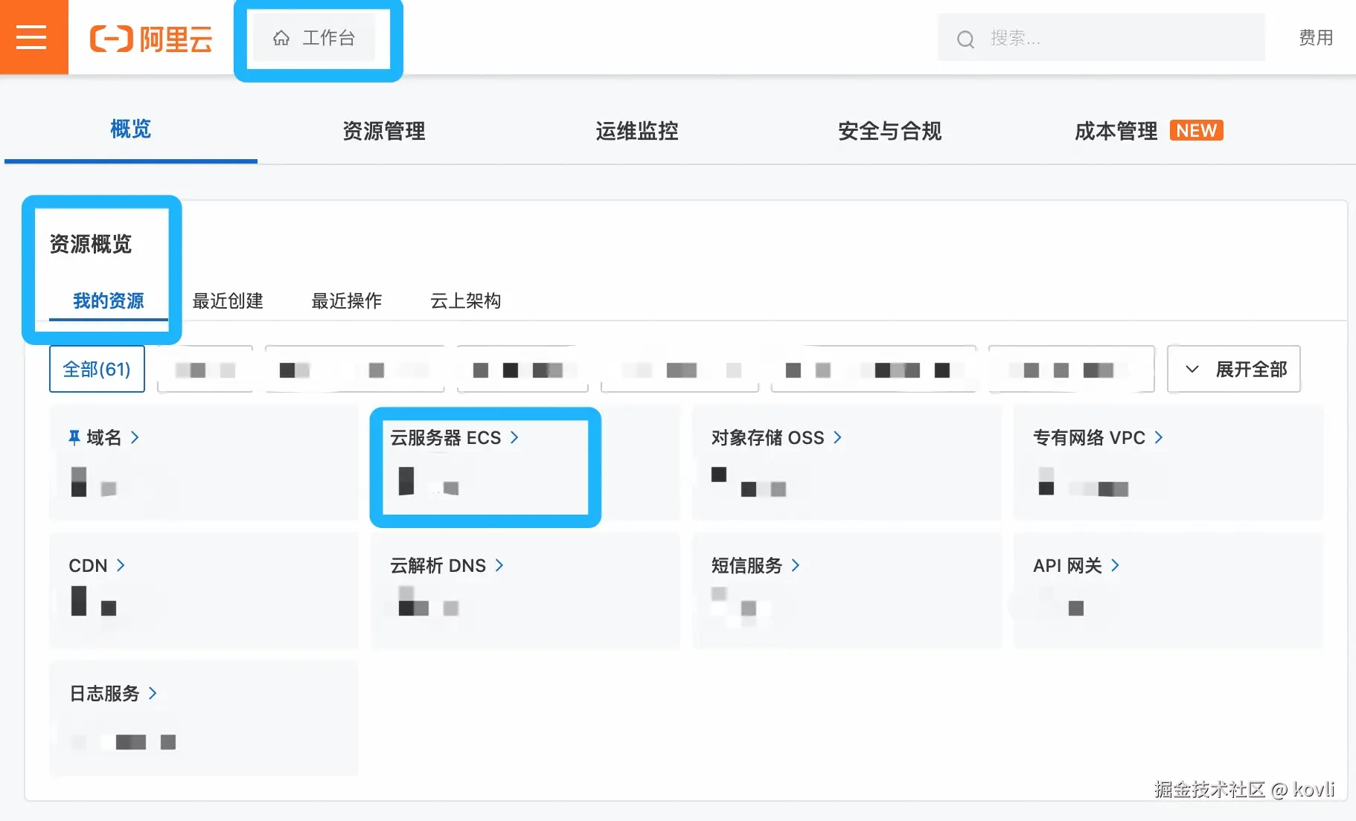Click the Alibaba Cloud logo
This screenshot has width=1356, height=821.
[151, 39]
